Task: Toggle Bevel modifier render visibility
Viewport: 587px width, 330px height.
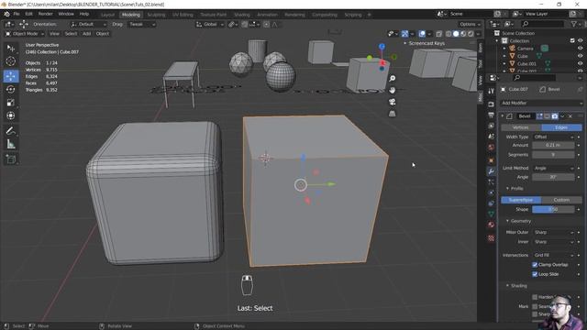Action: 554,116
